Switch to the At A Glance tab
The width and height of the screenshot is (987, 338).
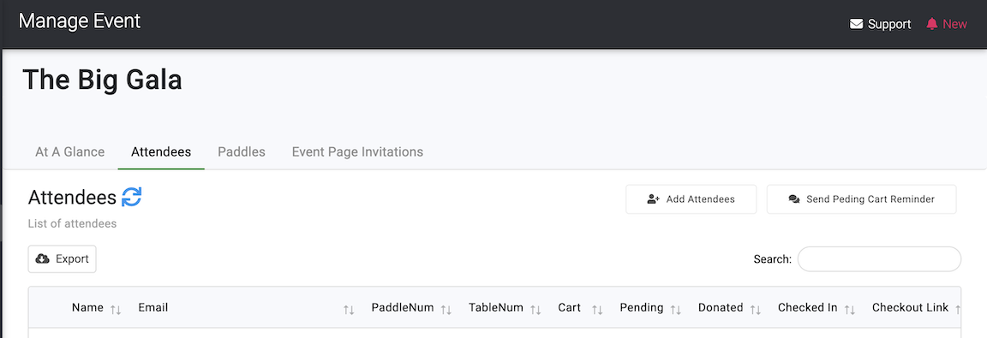[70, 152]
